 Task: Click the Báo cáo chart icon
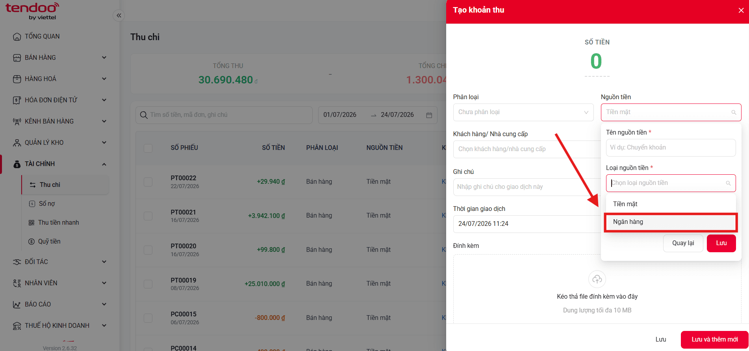[x=17, y=305]
